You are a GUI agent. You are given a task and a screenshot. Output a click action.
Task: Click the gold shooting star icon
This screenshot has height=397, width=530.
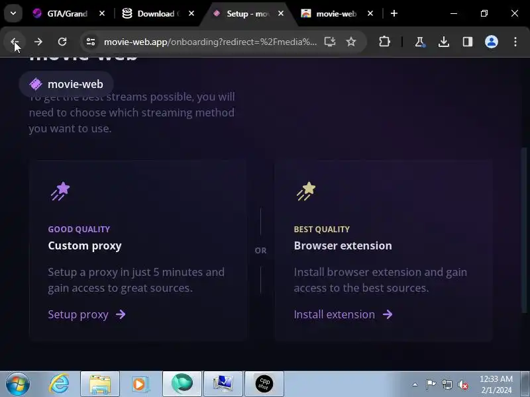click(306, 191)
